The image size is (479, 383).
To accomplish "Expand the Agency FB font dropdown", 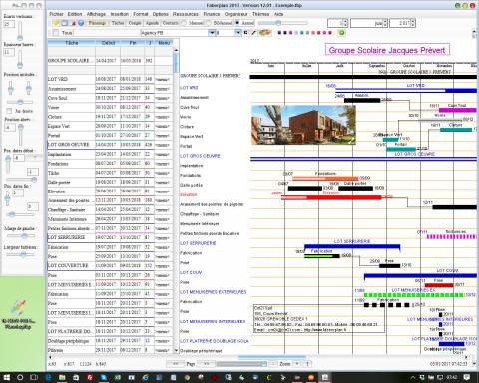I will [x=212, y=33].
